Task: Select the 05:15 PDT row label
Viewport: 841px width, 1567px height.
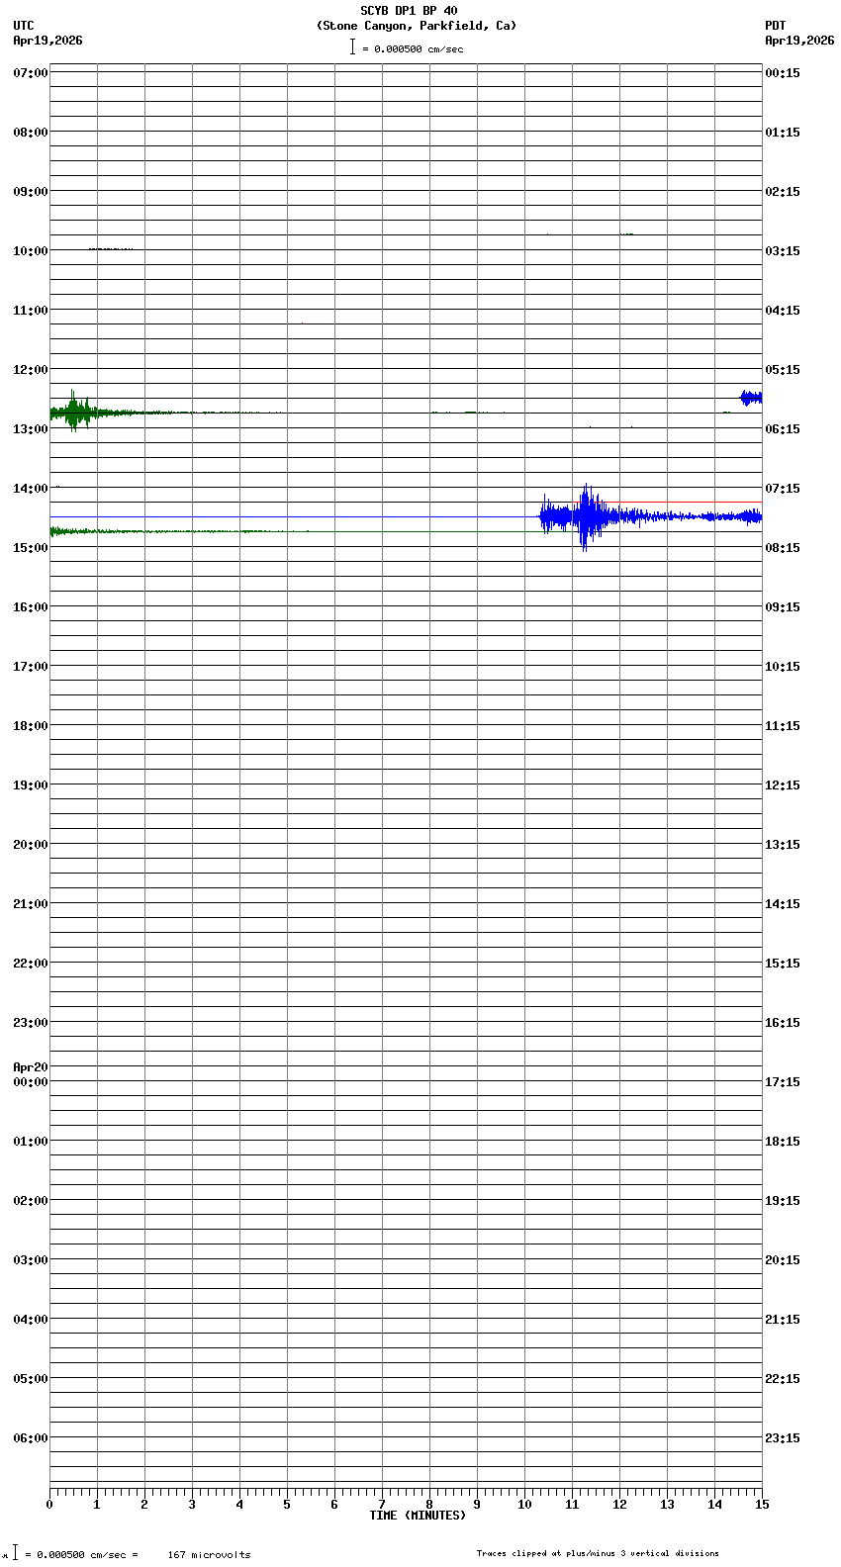Action: pos(783,370)
